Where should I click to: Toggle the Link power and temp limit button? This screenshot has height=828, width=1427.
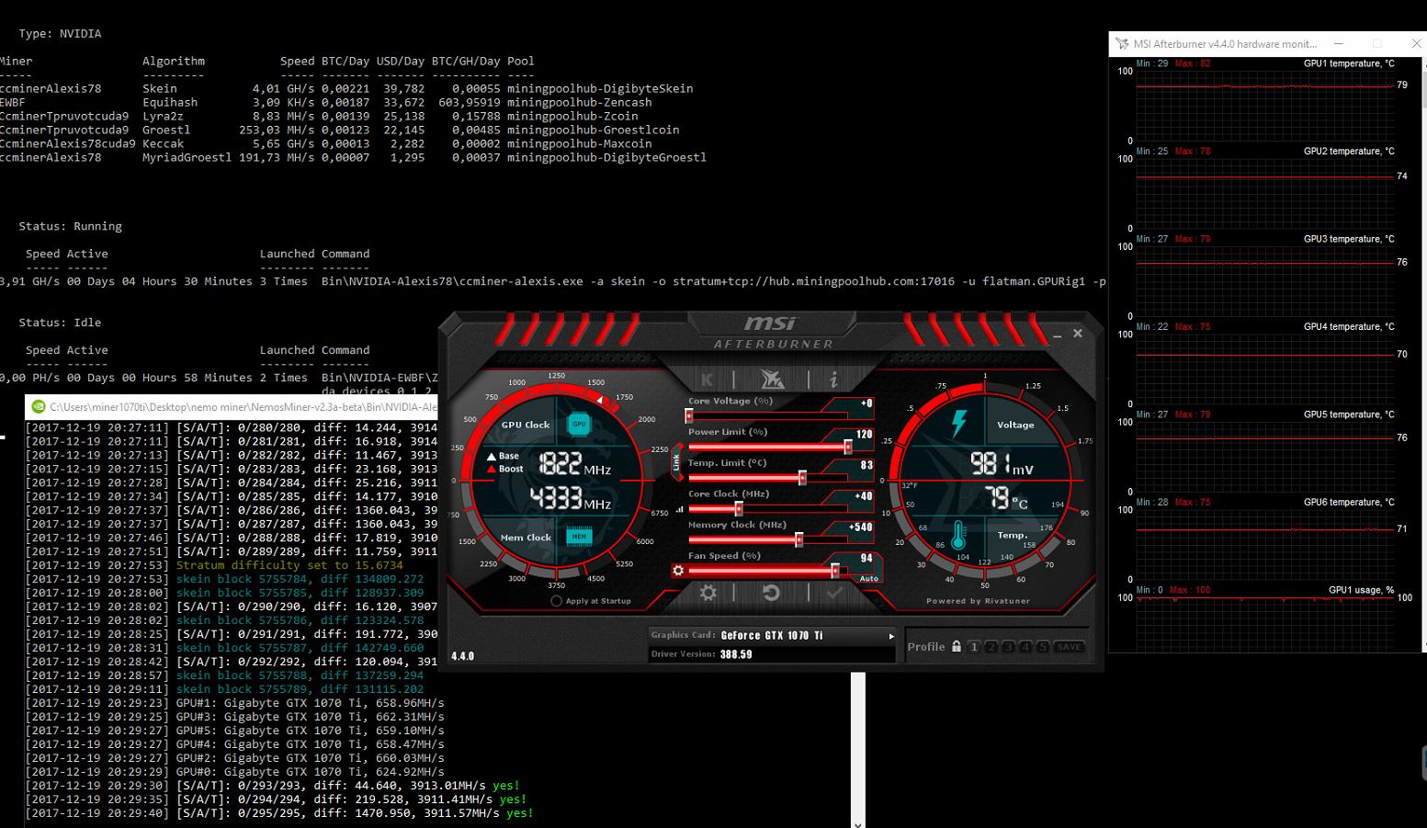pos(677,462)
